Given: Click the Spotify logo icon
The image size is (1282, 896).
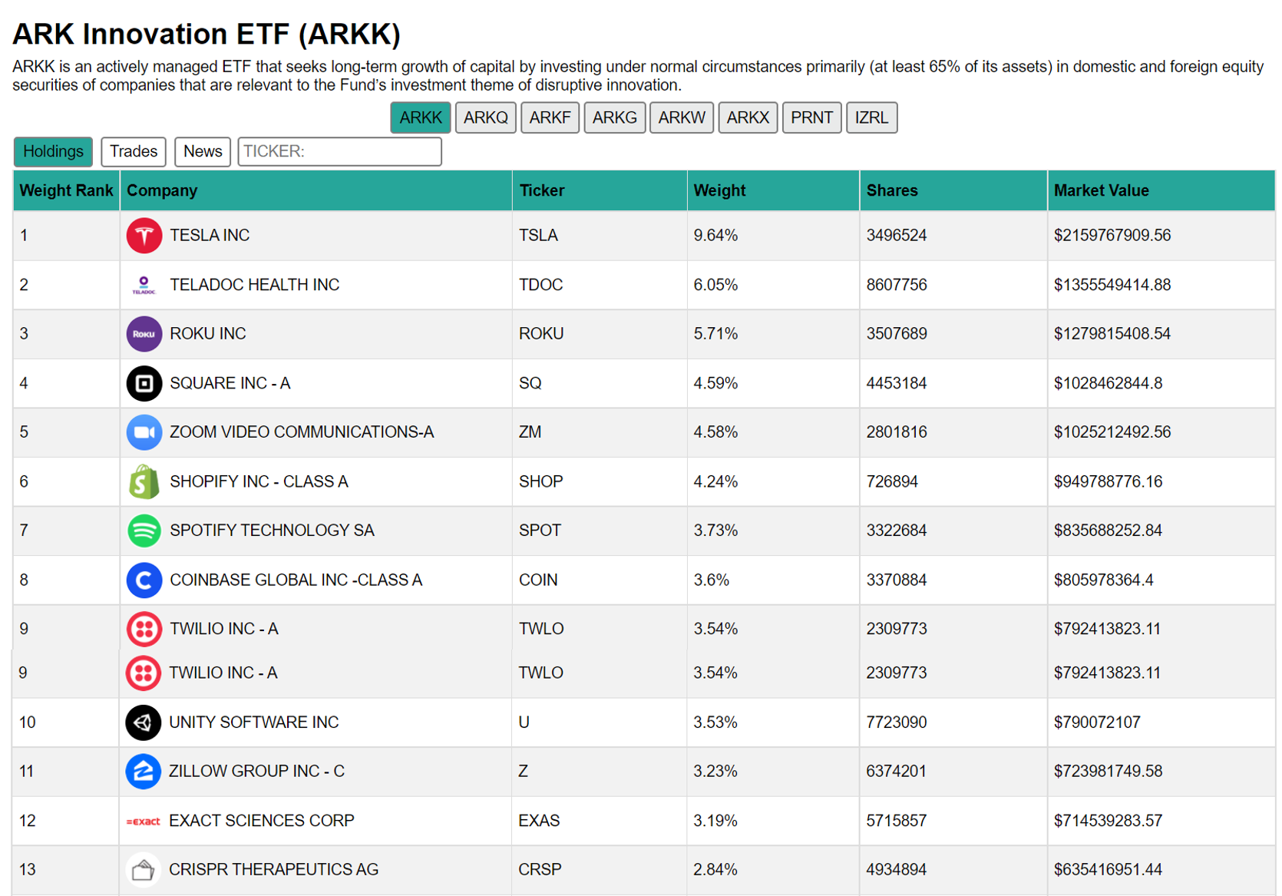Looking at the screenshot, I should (144, 531).
